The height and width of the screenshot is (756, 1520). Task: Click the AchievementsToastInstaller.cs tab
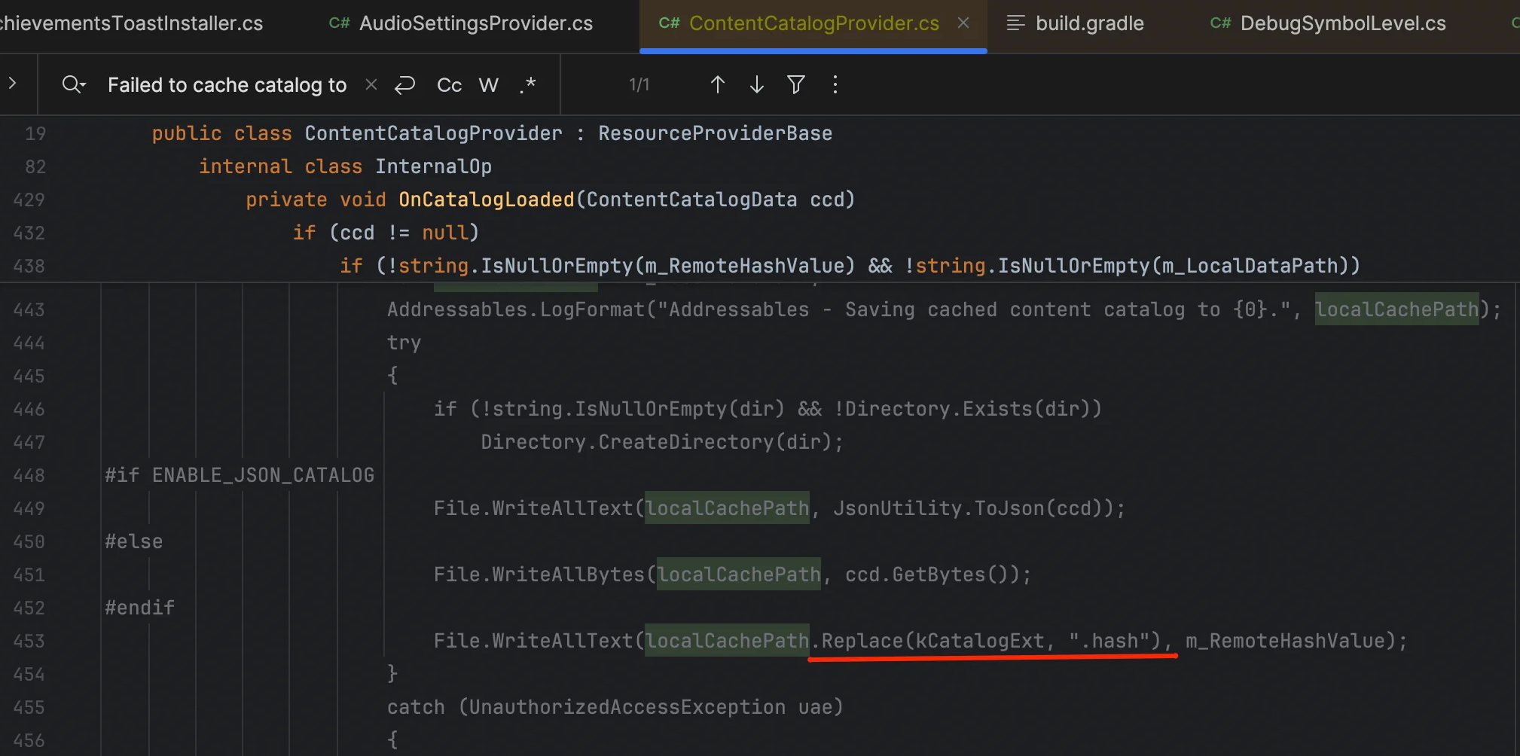click(x=131, y=23)
